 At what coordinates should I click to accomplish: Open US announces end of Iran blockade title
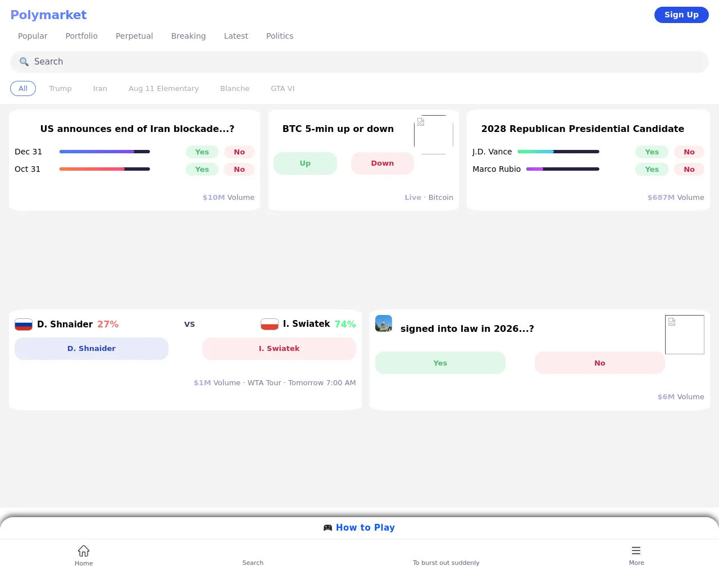click(137, 129)
